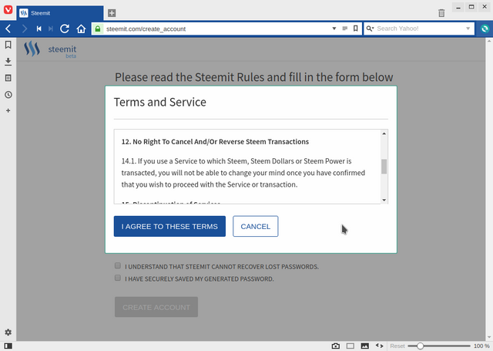This screenshot has width=493, height=351.
Task: Open Vivaldi settings gear
Action: point(8,332)
